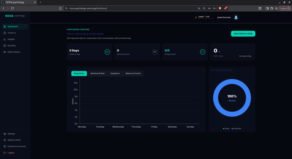Viewport: 292px width, 159px height.
Task: Click the Average Sleep card
Action: pyautogui.click(x=233, y=52)
